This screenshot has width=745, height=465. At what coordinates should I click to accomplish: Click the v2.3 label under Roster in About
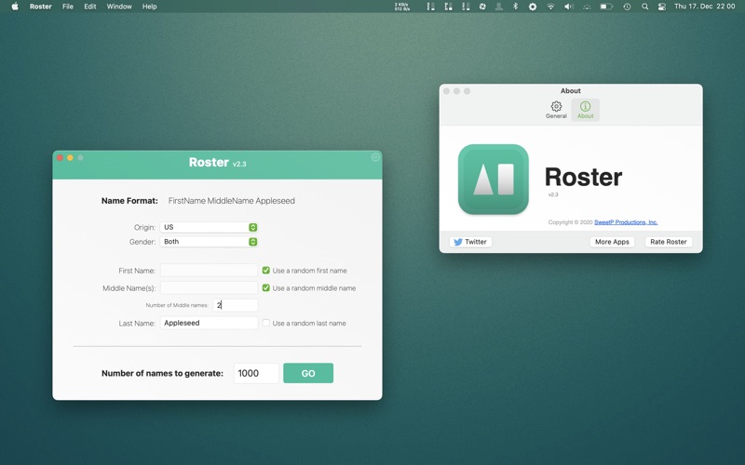coord(553,194)
